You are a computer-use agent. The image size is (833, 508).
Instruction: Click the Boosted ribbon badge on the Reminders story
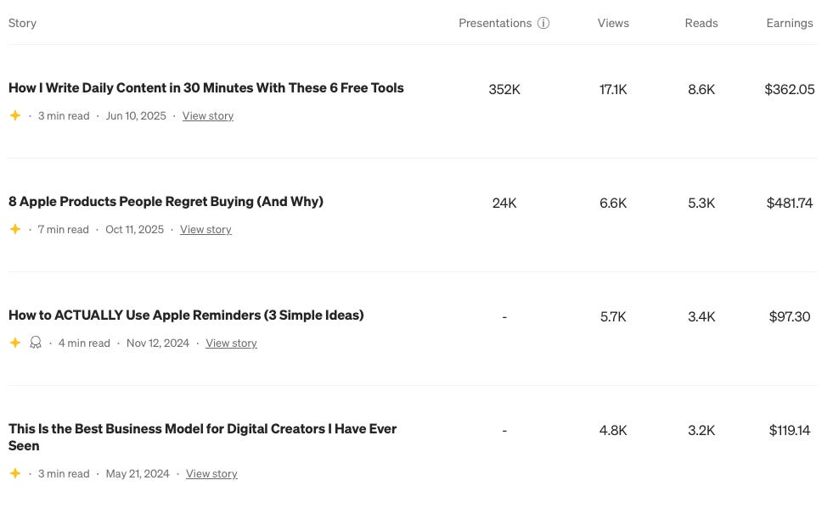point(36,343)
